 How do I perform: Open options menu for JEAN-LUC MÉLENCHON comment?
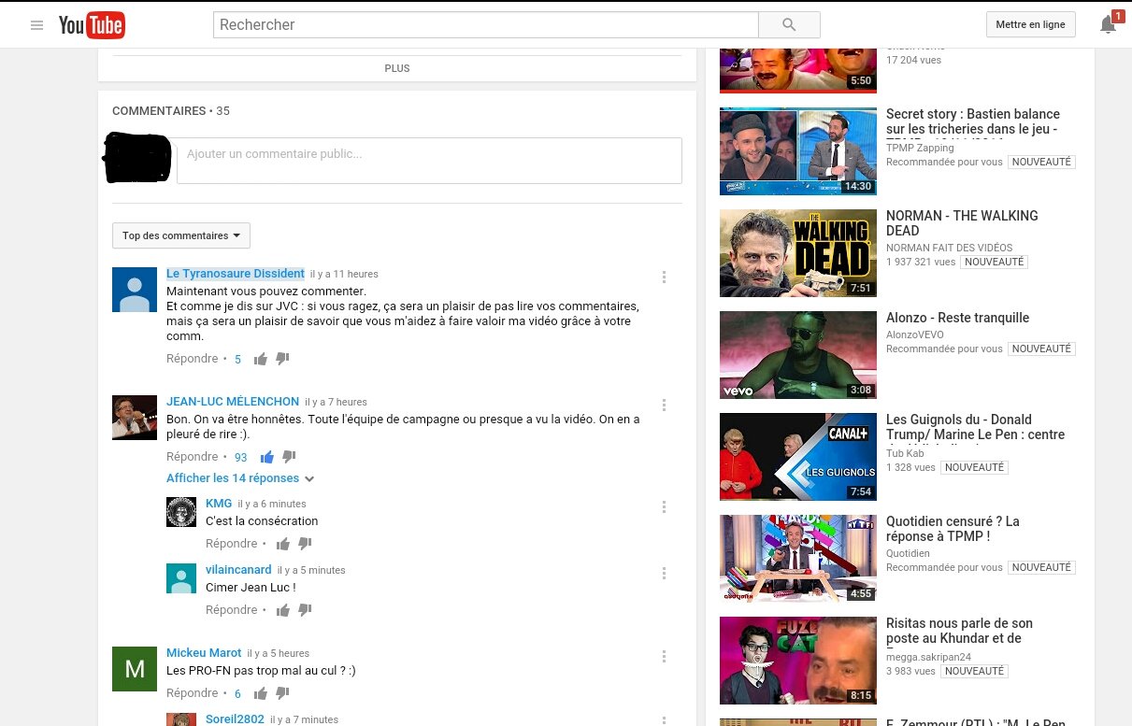coord(664,405)
